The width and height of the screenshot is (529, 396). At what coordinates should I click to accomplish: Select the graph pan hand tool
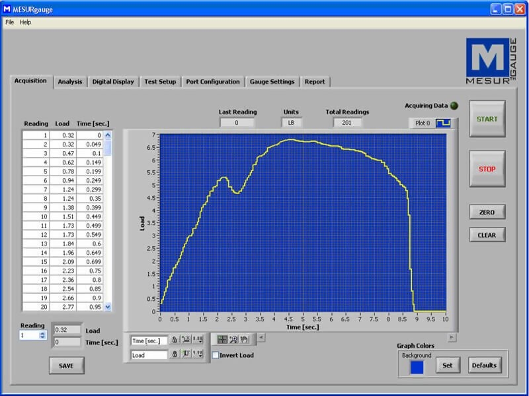point(244,339)
